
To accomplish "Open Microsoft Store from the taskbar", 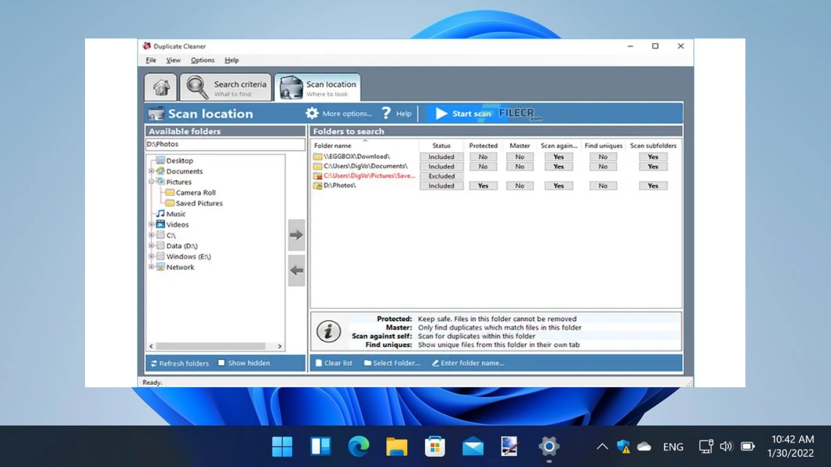I will tap(435, 446).
